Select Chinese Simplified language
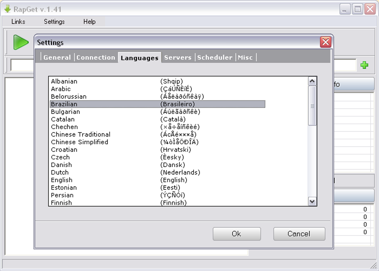This screenshot has height=271, width=379. click(x=80, y=142)
